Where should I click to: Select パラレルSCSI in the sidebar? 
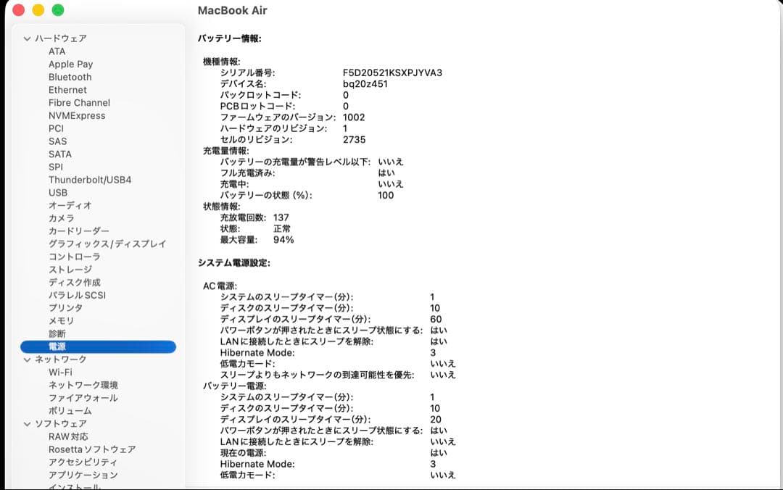[77, 295]
